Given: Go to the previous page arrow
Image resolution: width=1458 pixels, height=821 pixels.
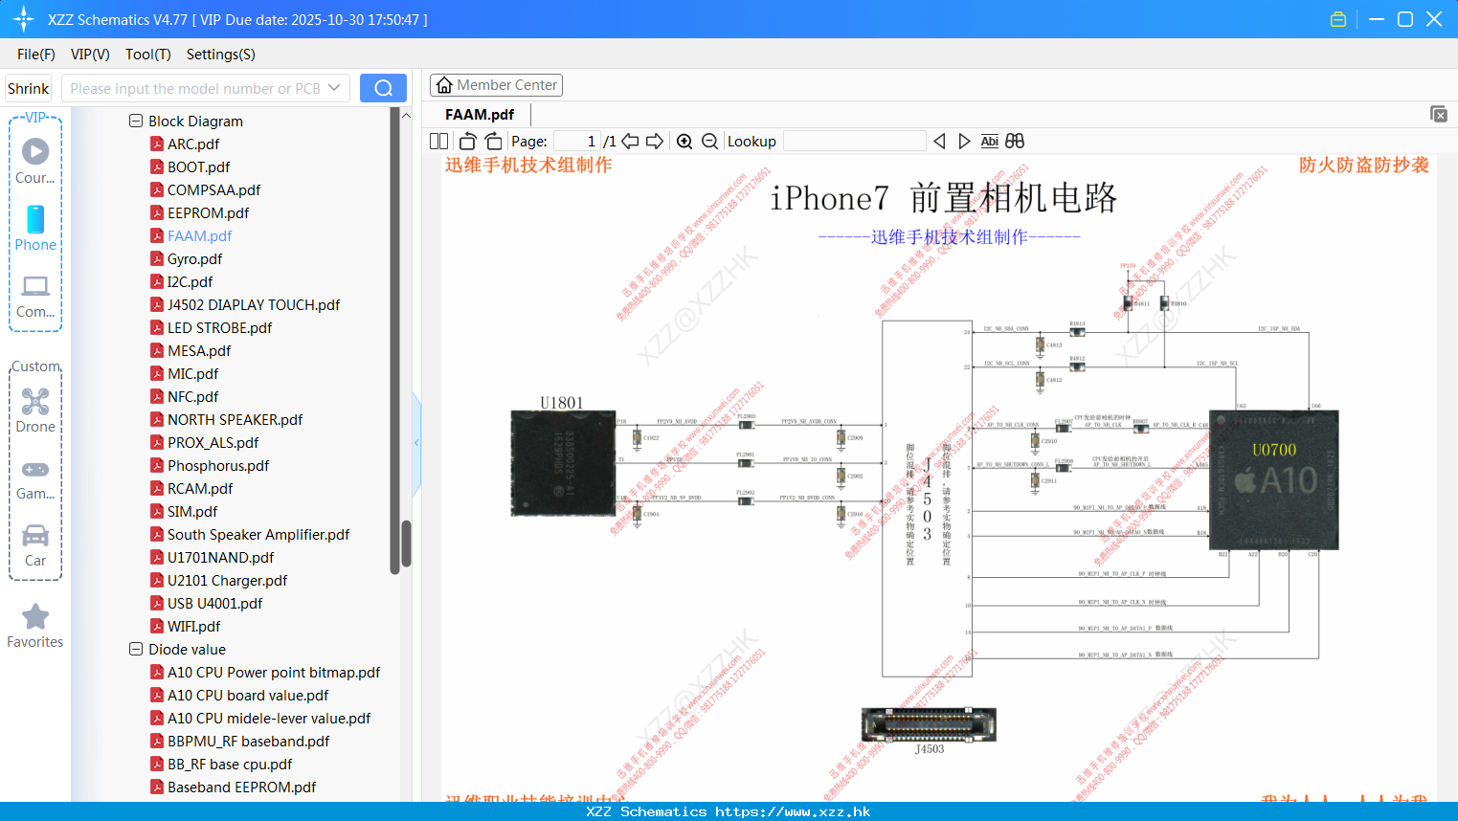Looking at the screenshot, I should pos(630,141).
